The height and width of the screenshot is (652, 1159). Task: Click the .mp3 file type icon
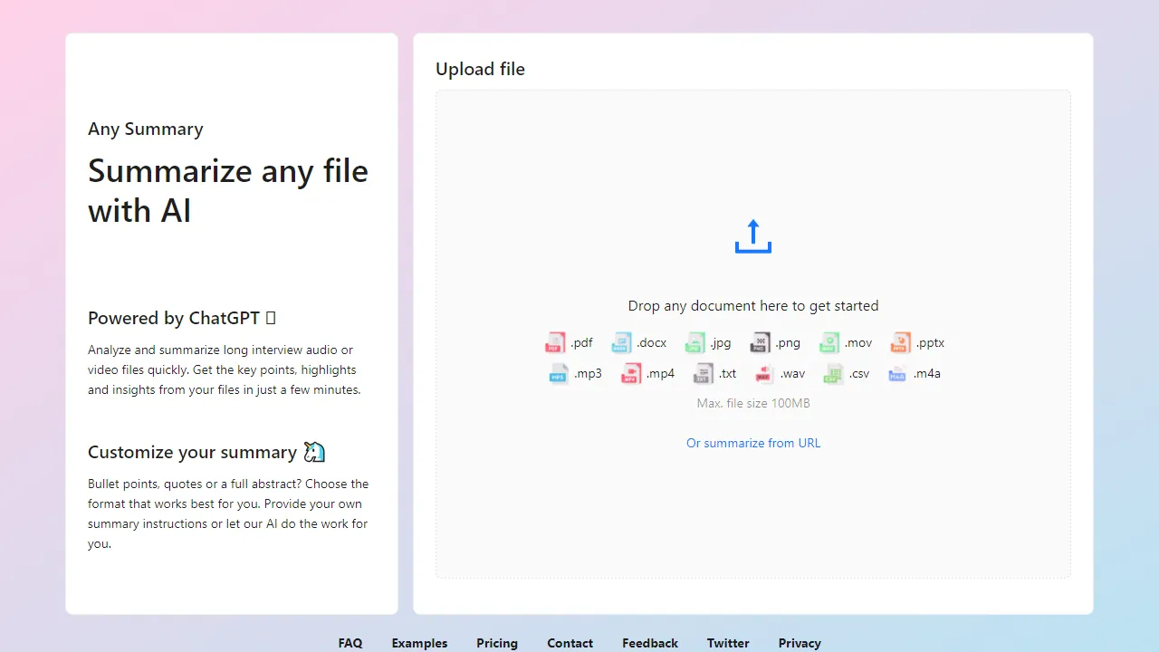pos(559,373)
